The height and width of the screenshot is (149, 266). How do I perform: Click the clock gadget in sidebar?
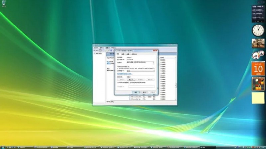(258, 30)
